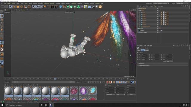
Task: Open Render Settings icon
Action: click(56, 7)
